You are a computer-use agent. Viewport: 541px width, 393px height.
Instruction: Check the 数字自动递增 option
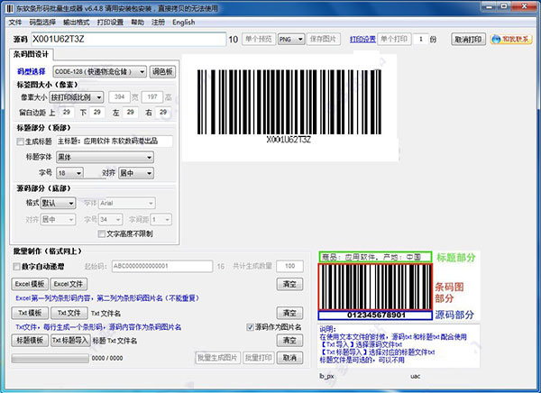17,266
